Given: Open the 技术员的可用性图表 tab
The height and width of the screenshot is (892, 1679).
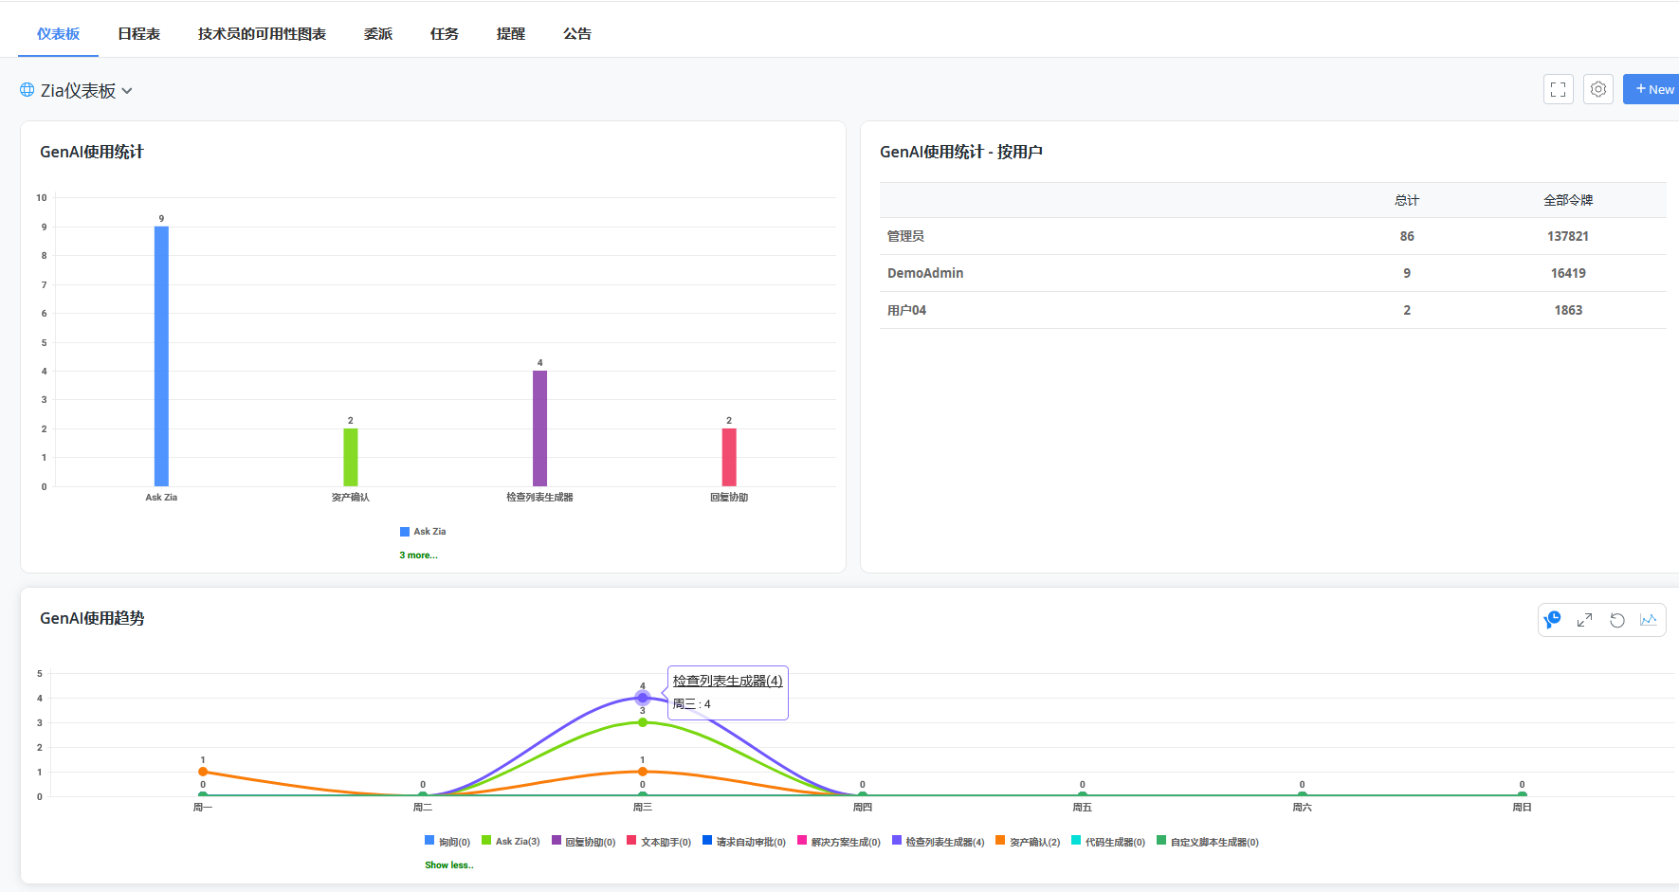Looking at the screenshot, I should pos(262,34).
